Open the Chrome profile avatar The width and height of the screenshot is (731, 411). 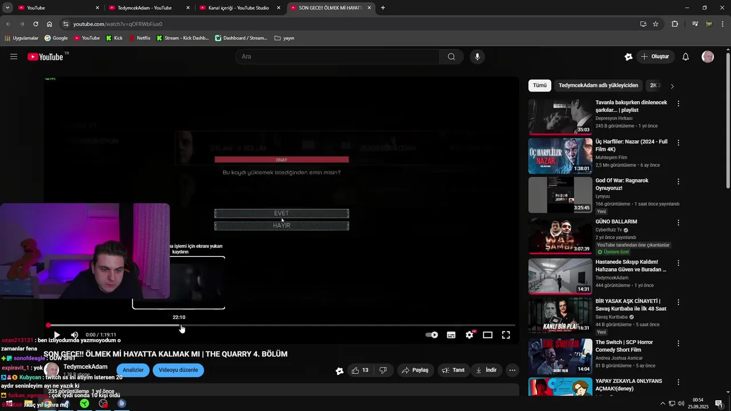tap(709, 24)
